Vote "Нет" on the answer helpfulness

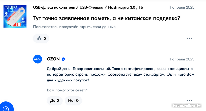[x=73, y=101]
